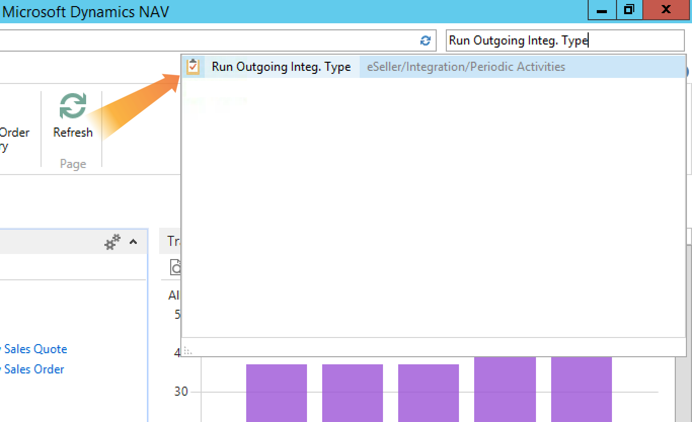Click the blue refresh icon in the address bar

426,40
